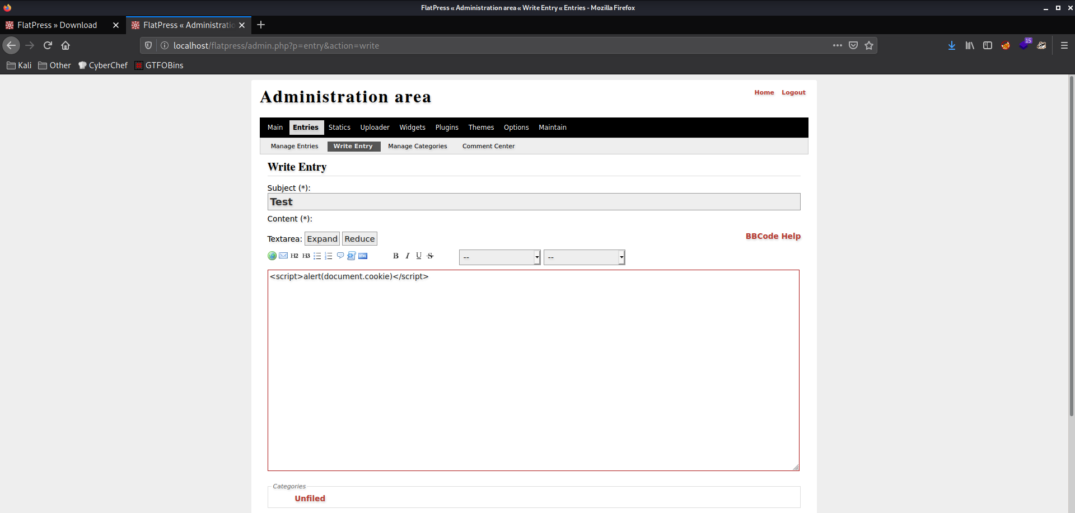The height and width of the screenshot is (513, 1075).
Task: Click the Expand textarea button
Action: [321, 238]
